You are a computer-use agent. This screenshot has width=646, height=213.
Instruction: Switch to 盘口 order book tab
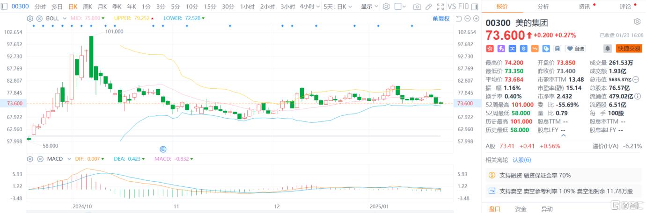point(495,209)
